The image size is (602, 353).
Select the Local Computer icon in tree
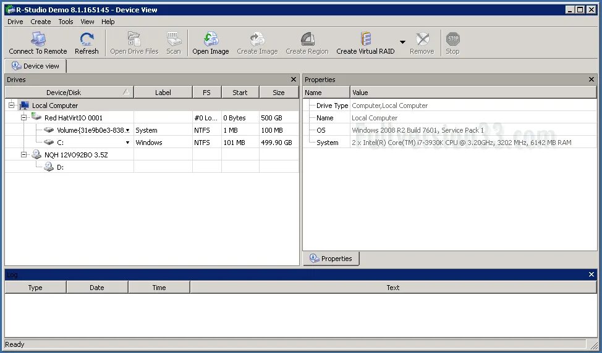click(24, 106)
